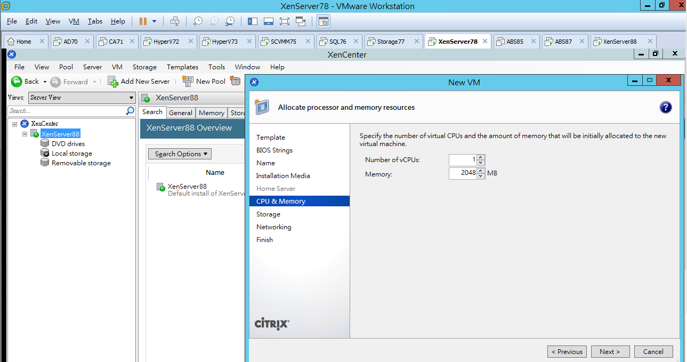
Task: Click the New Pool toolbar icon
Action: pos(188,81)
